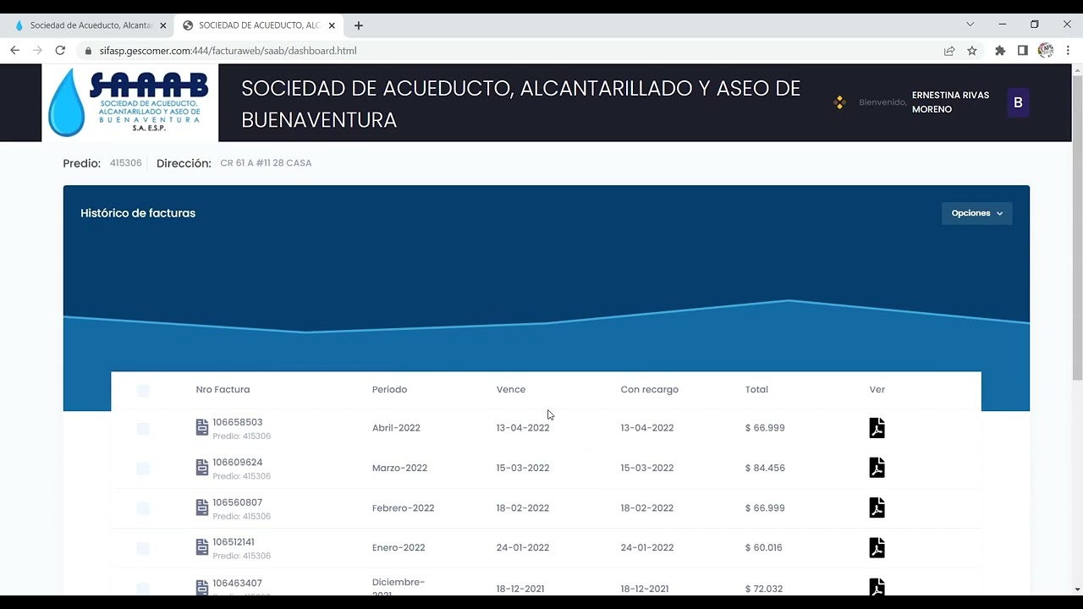Open browser extensions puzzle icon
The height and width of the screenshot is (609, 1083).
(1000, 51)
